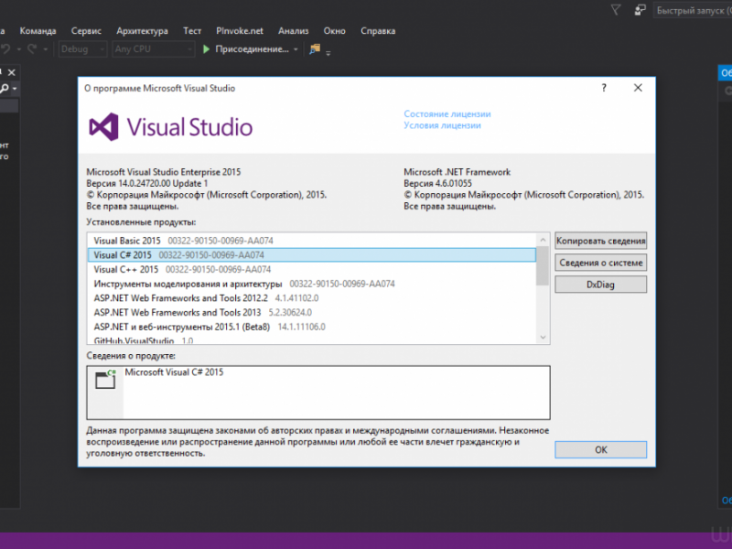This screenshot has width=732, height=549.
Task: Click the find-in-files toolbar icon
Action: point(315,49)
